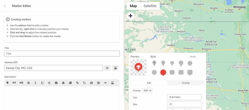The image size is (249, 110).
Task: Select last speech bubble marker style
Action: pos(190,73)
